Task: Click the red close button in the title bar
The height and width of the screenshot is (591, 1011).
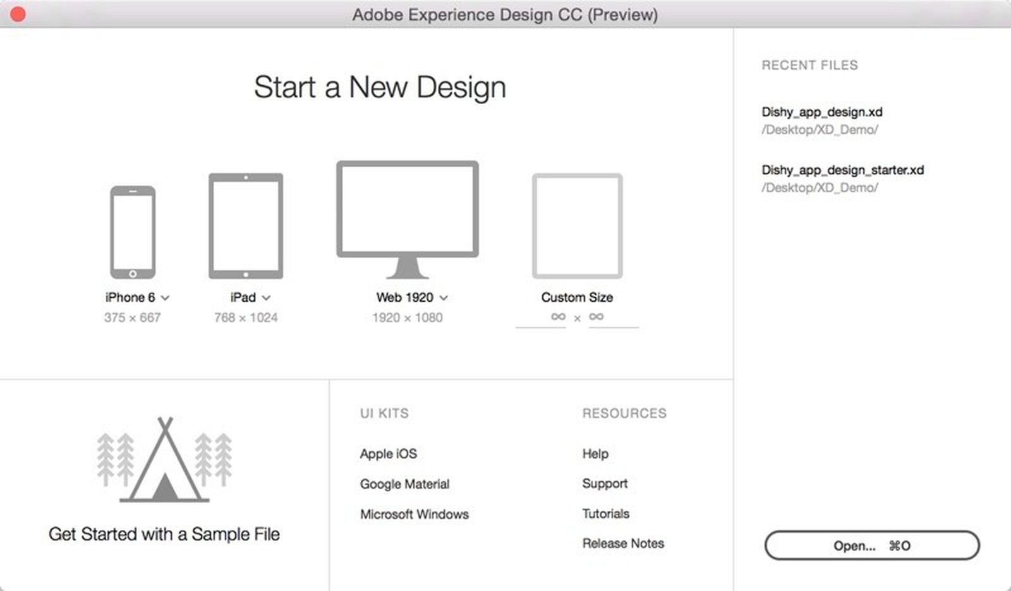Action: 17,14
